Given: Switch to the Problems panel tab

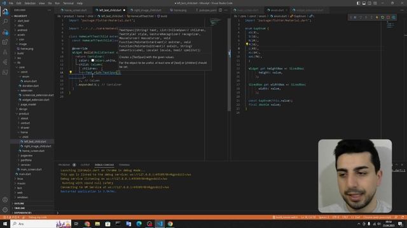Looking at the screenshot, I should point(64,165).
